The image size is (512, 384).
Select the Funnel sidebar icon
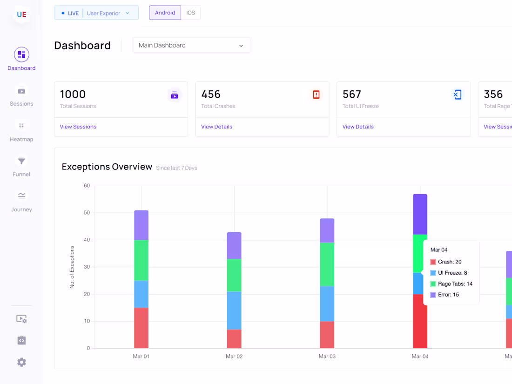click(21, 162)
